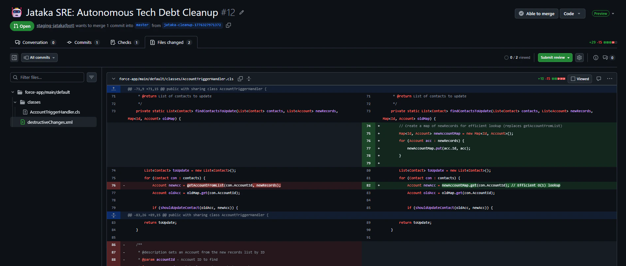Image resolution: width=626 pixels, height=266 pixels.
Task: Click the file's +10 -15 diffstat bar
Action: tap(559, 79)
